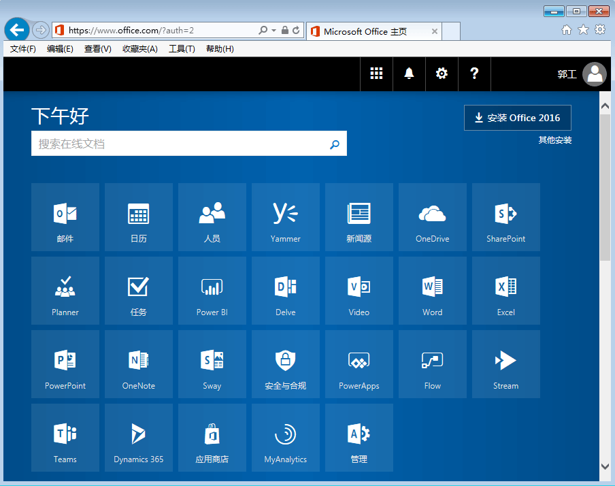Open the app launcher waffle icon
The height and width of the screenshot is (486, 615).
pyautogui.click(x=376, y=74)
